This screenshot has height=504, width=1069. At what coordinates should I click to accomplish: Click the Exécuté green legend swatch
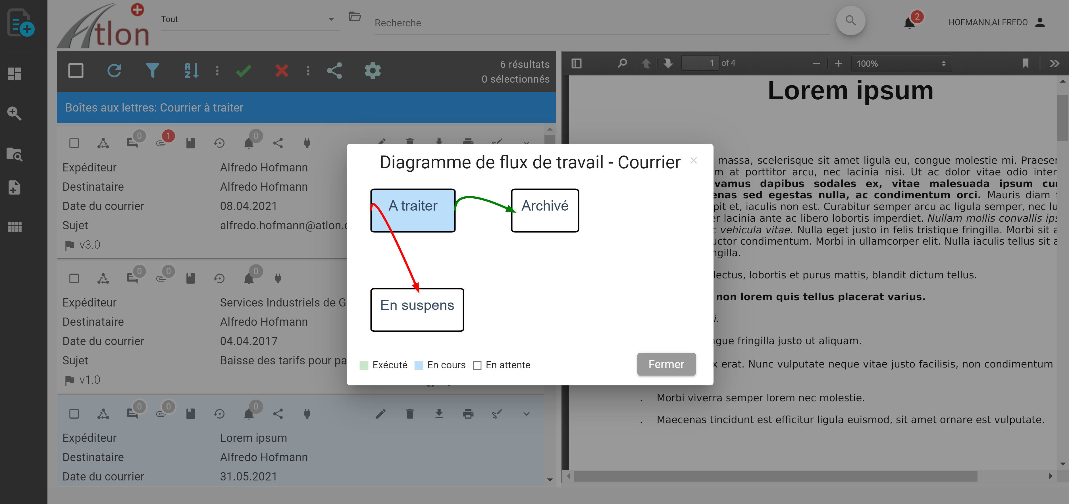coord(364,365)
